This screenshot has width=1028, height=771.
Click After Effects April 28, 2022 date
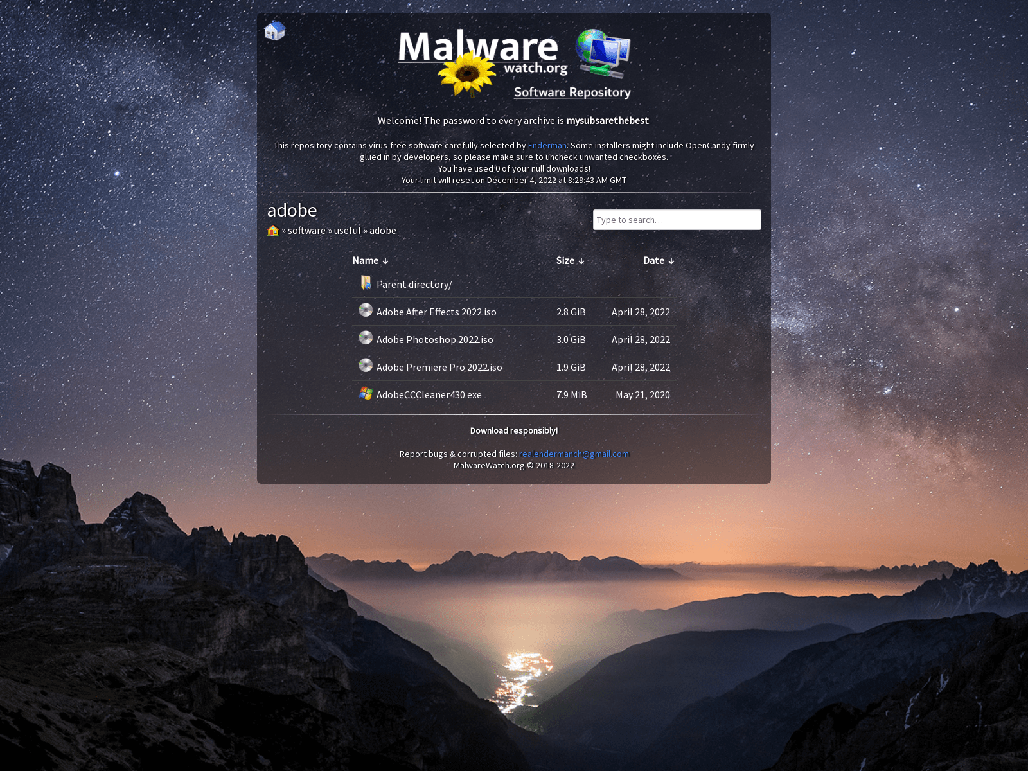(641, 312)
